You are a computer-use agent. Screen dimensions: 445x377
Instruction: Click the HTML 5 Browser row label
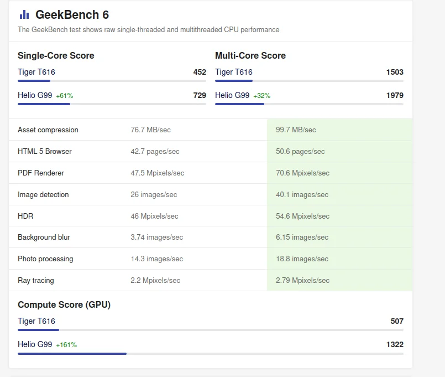click(45, 152)
